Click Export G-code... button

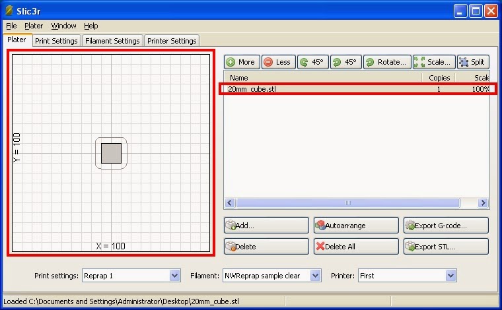pos(446,226)
